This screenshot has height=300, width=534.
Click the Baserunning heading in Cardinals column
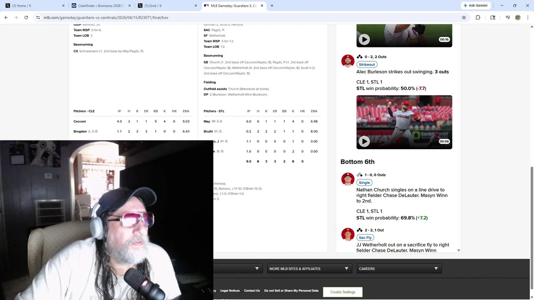[x=213, y=55]
